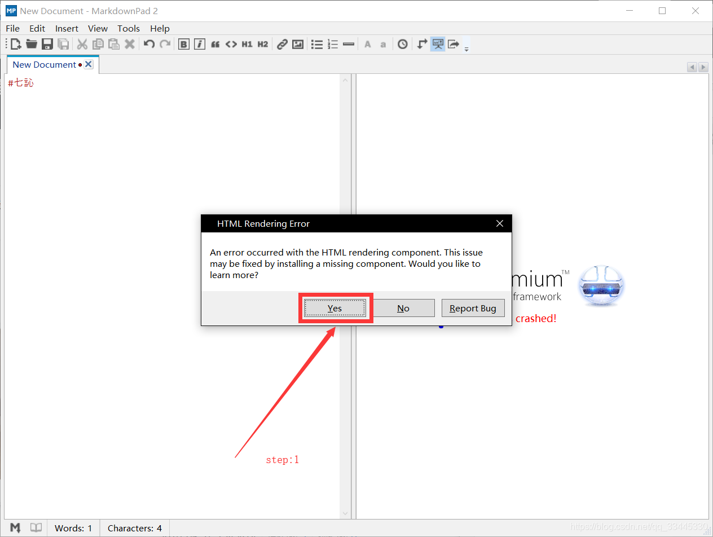This screenshot has height=537, width=713.
Task: Toggle the live preview pane icon
Action: click(438, 44)
